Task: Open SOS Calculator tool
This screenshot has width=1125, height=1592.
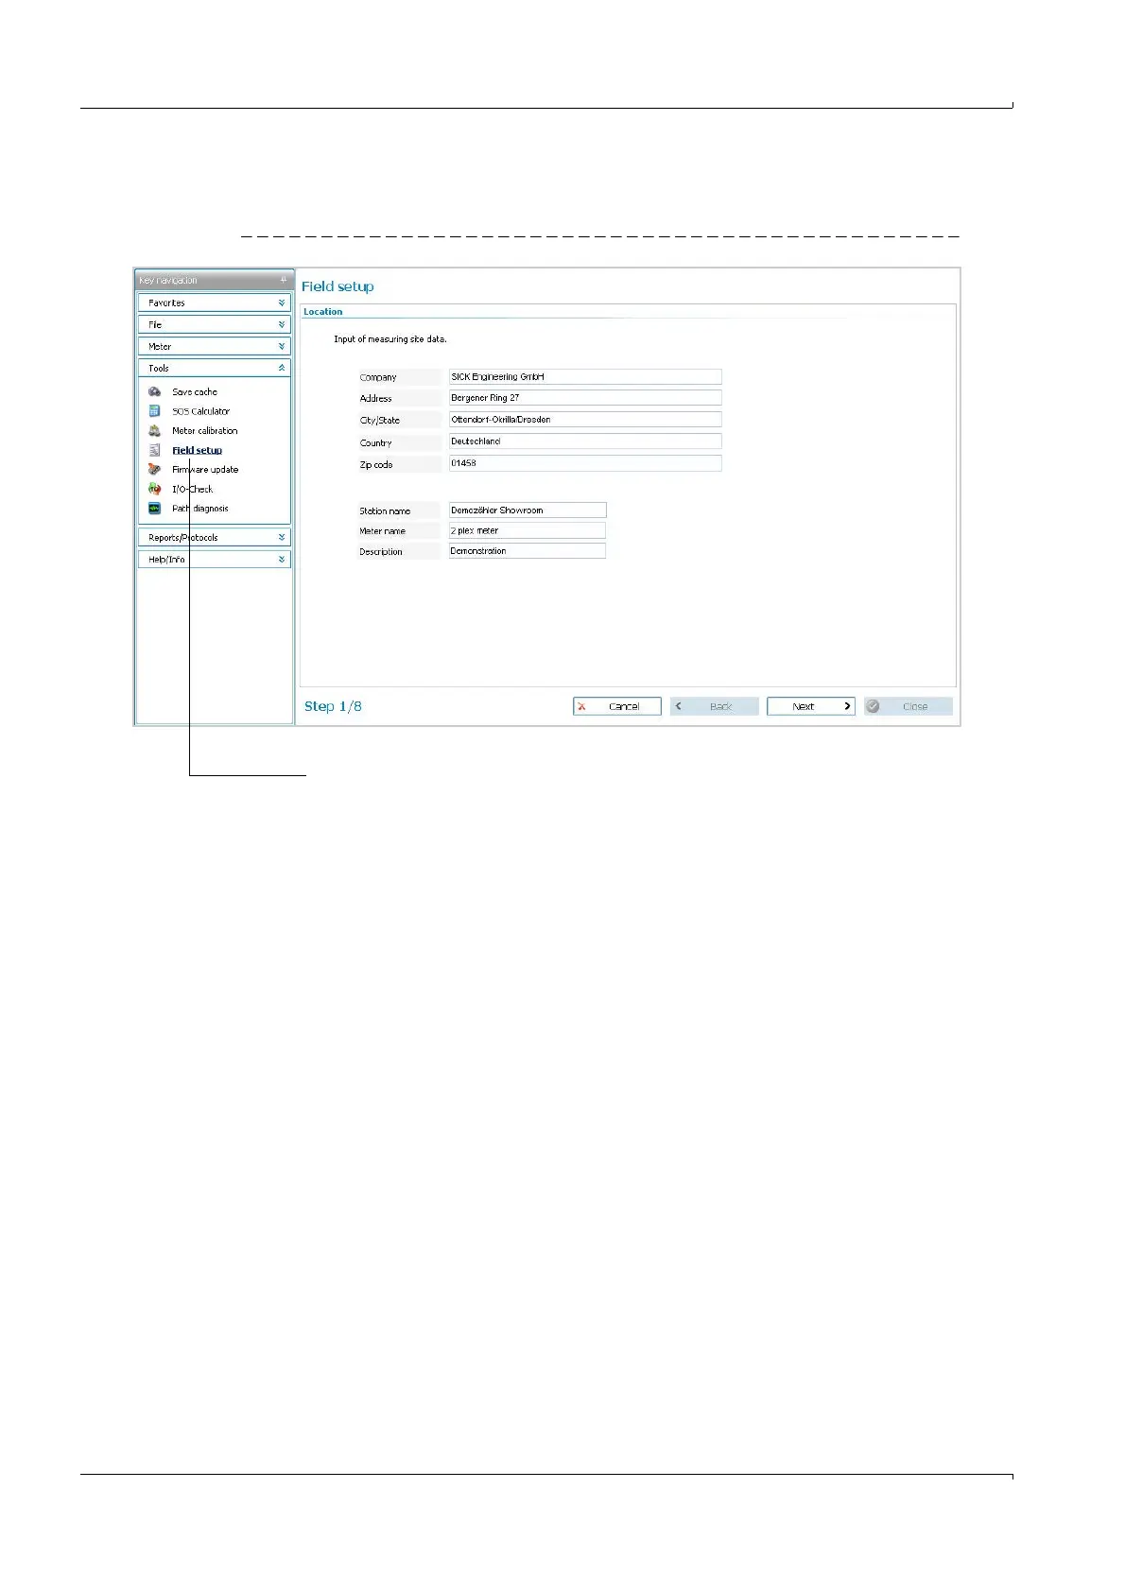Action: pyautogui.click(x=200, y=411)
